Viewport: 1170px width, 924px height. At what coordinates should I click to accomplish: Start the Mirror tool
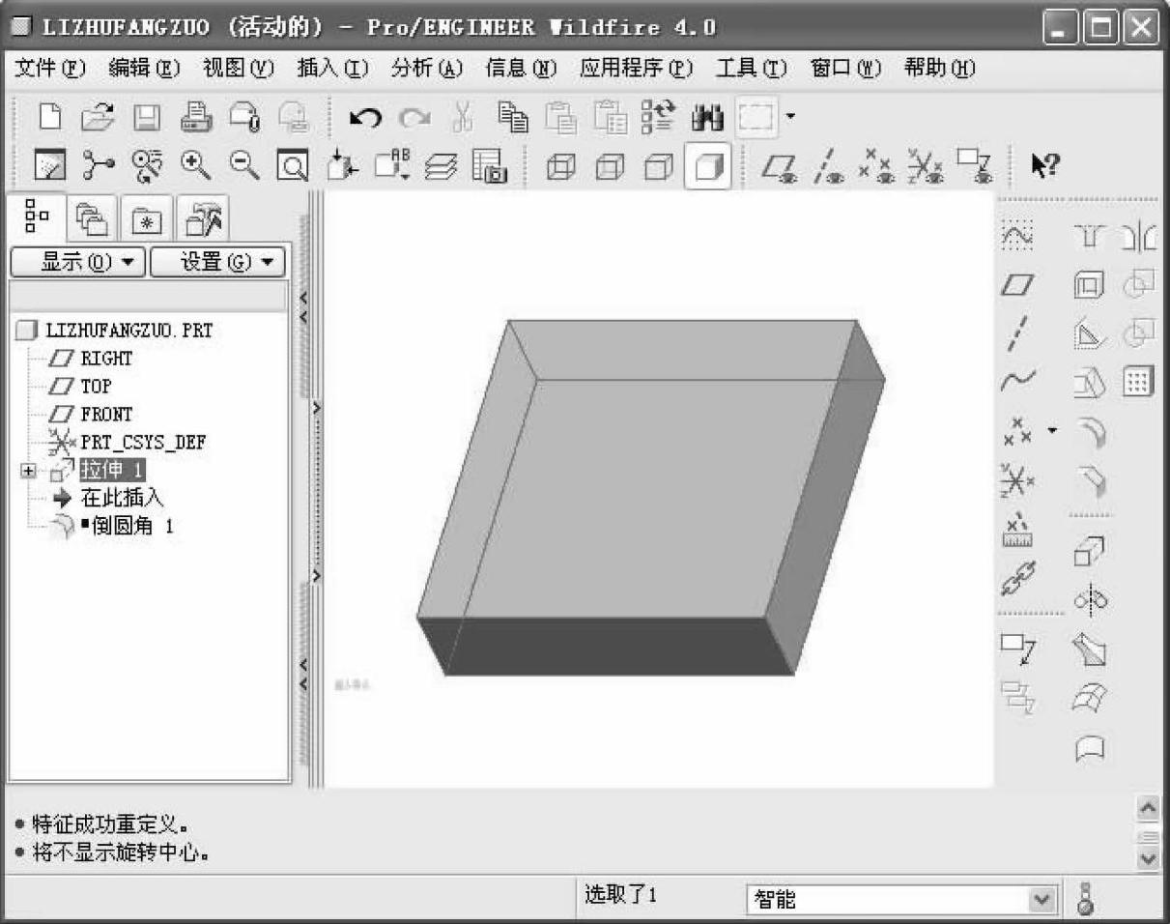click(x=1141, y=236)
